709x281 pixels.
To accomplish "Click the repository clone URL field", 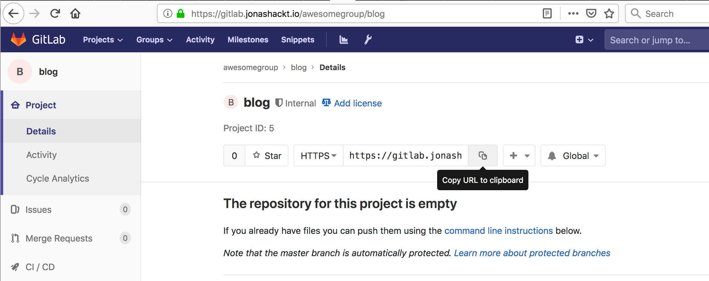I will [x=406, y=155].
